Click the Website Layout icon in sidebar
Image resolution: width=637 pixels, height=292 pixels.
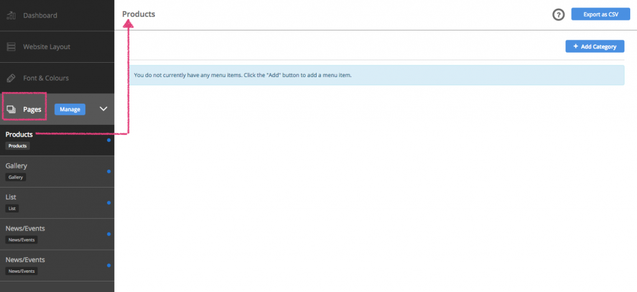coord(11,47)
